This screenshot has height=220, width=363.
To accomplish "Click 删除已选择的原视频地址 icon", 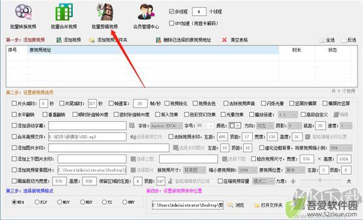I will pos(159,40).
